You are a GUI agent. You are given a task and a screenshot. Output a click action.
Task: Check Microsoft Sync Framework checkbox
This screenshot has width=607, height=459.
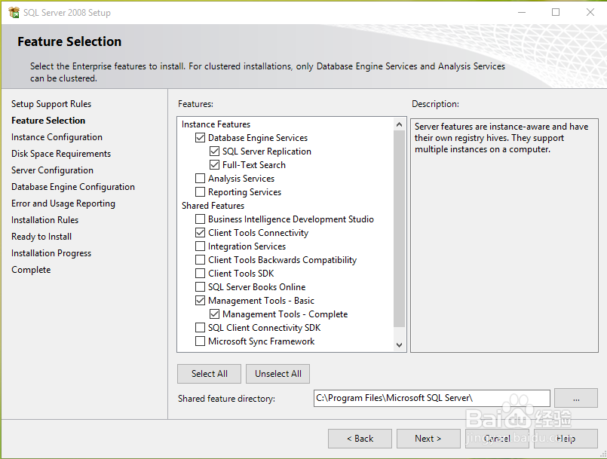click(200, 341)
